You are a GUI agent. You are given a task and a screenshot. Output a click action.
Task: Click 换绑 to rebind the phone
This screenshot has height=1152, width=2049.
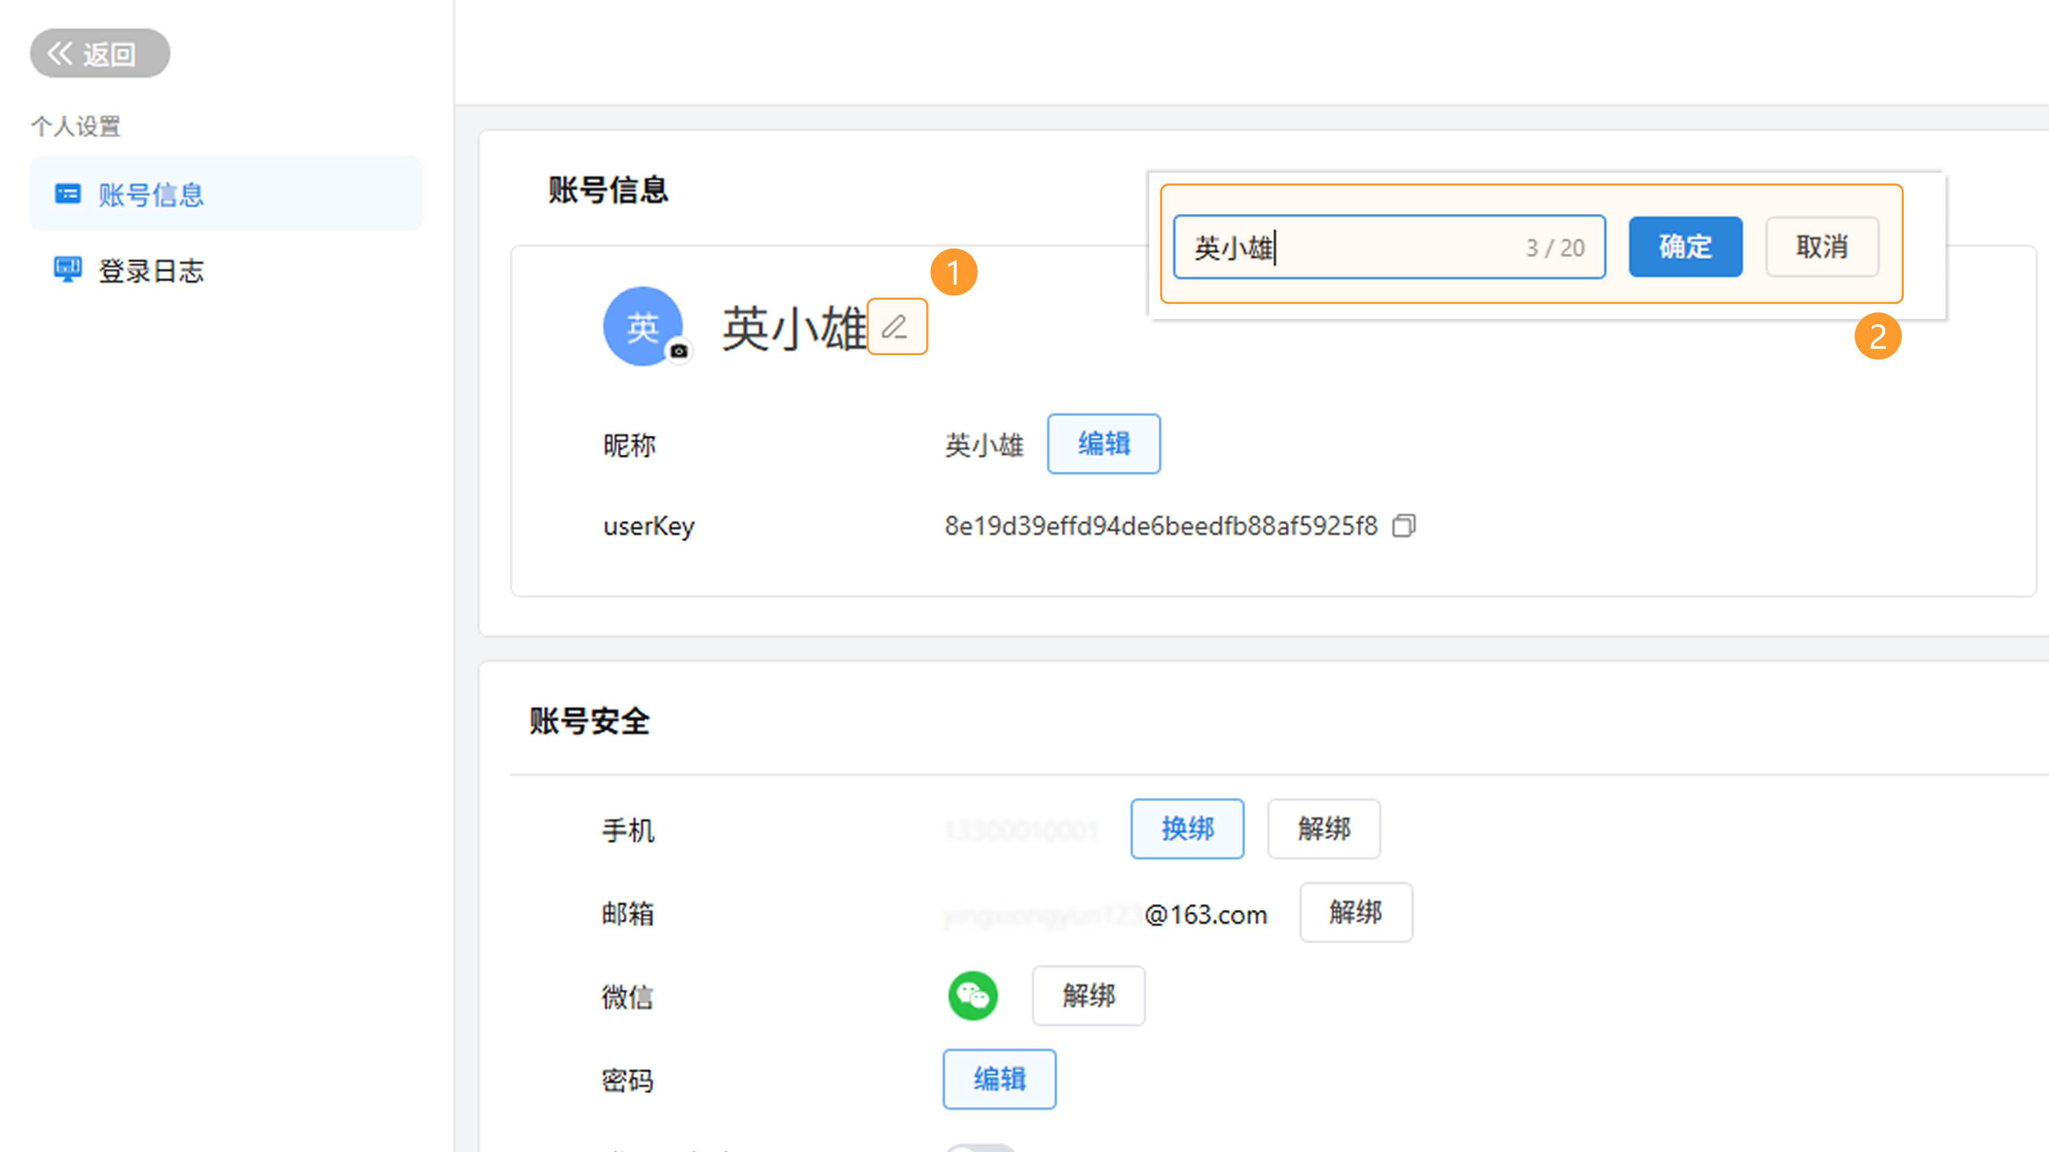[1187, 828]
